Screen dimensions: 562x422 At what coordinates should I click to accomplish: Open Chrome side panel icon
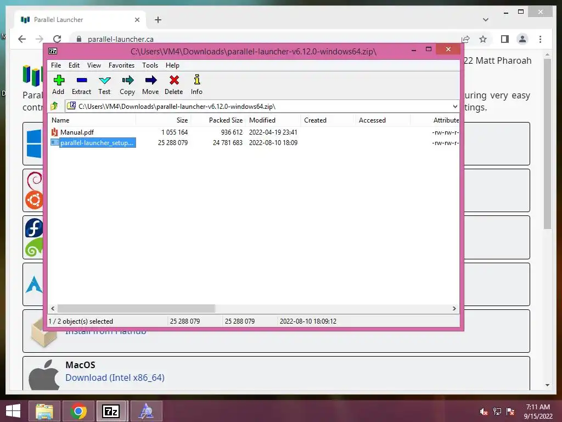505,39
